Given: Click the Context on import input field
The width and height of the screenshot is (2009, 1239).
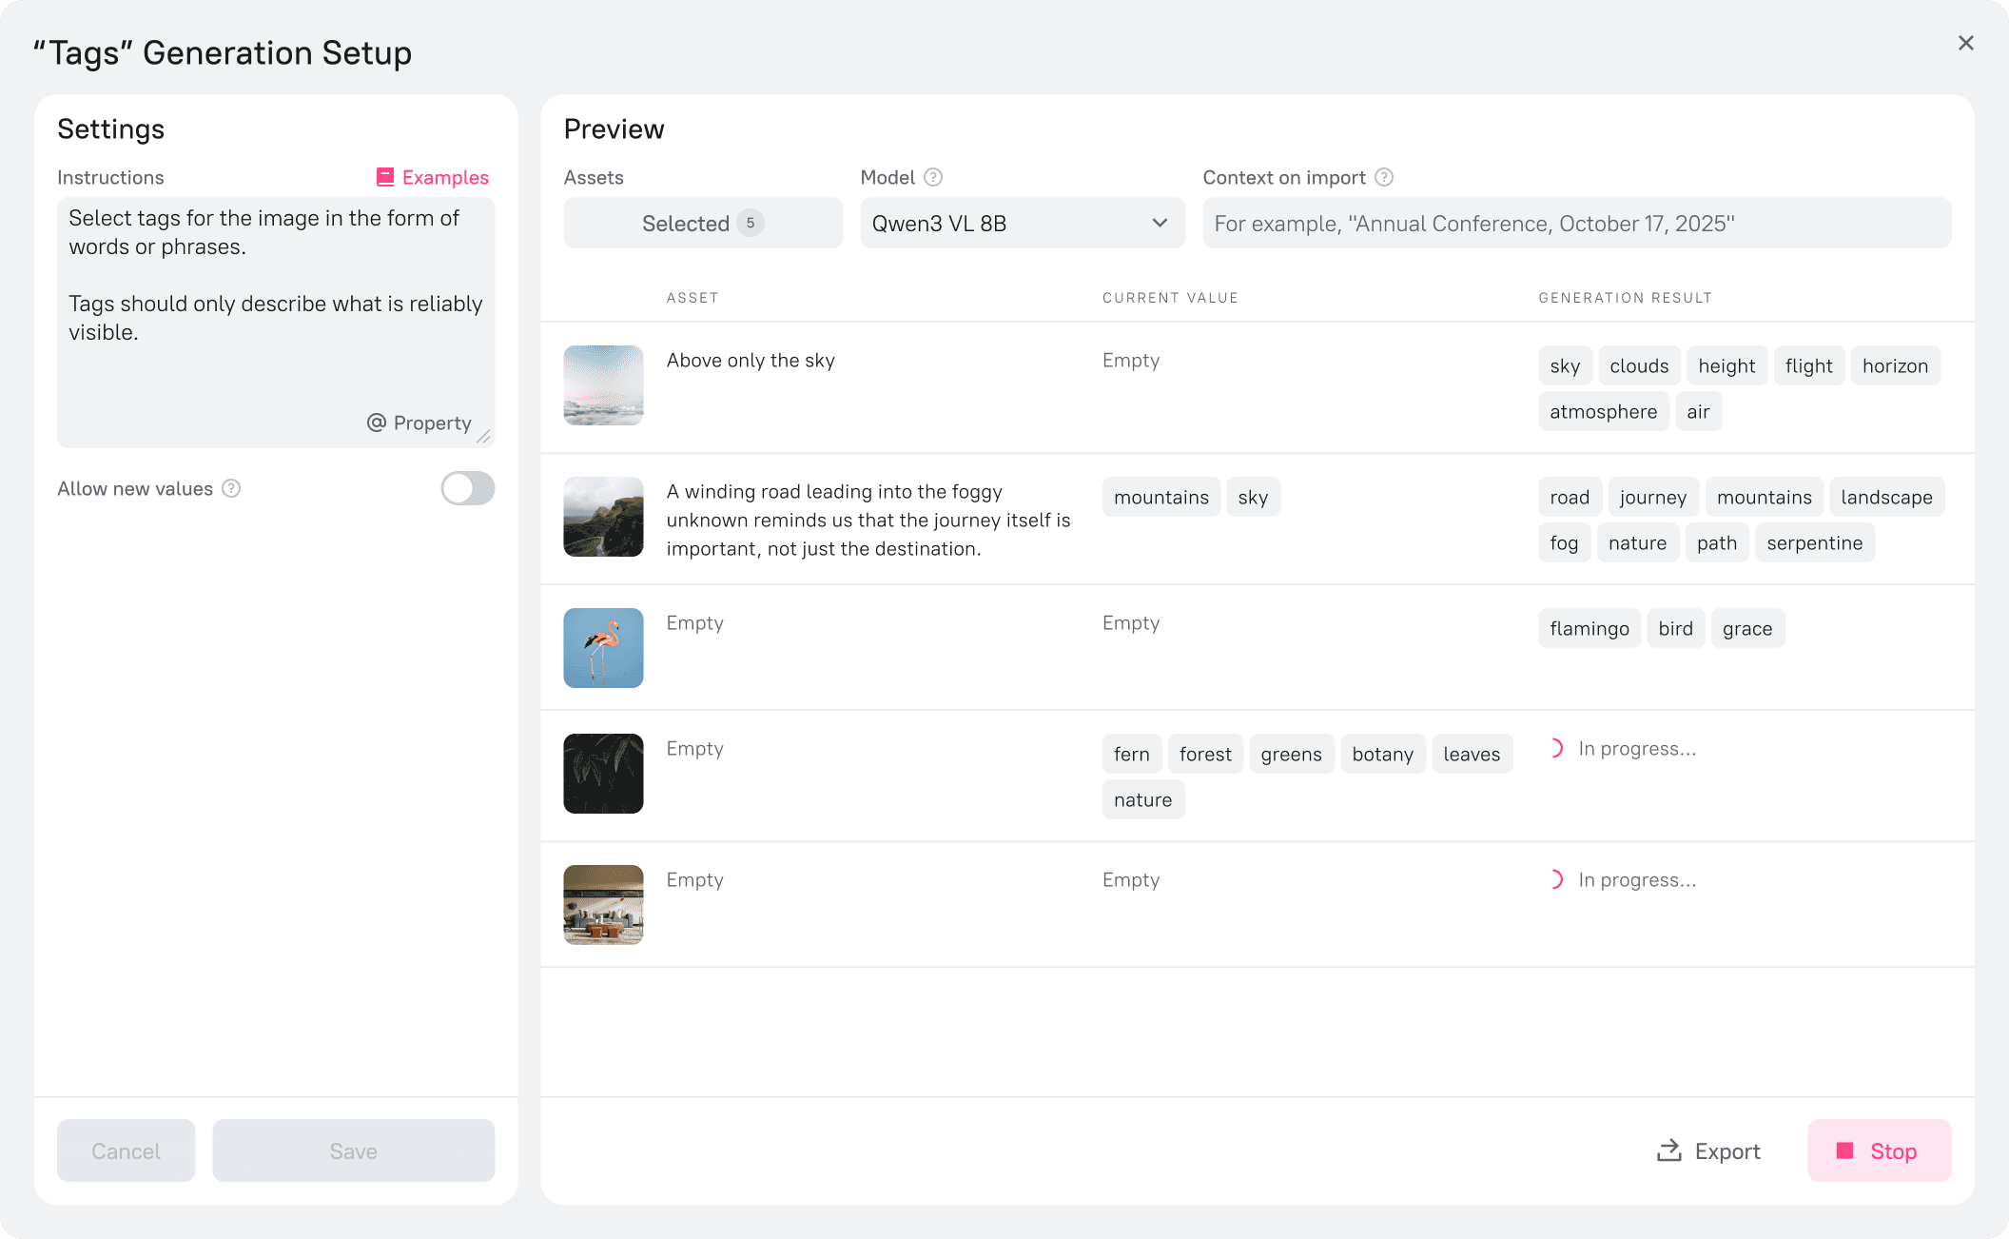Looking at the screenshot, I should click(1575, 223).
